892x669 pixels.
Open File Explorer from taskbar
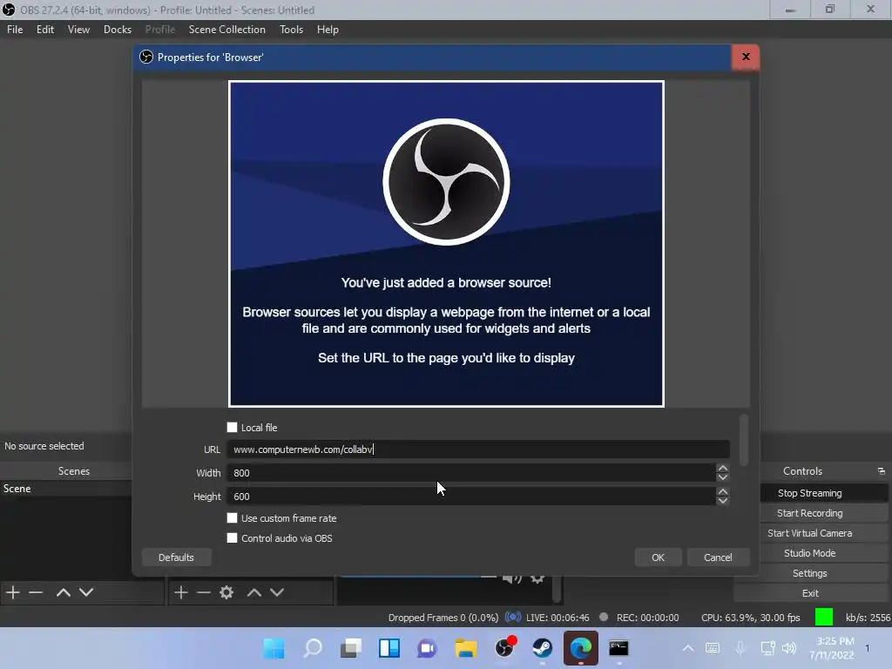(x=465, y=648)
